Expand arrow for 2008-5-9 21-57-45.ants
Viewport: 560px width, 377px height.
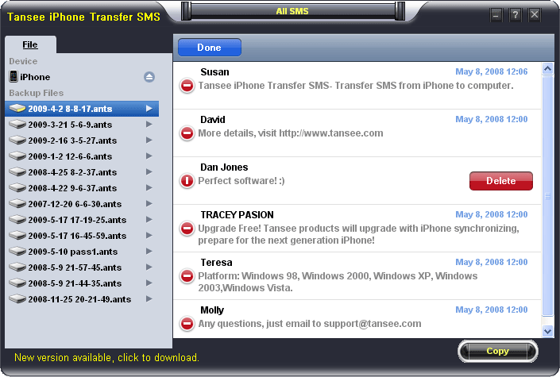click(149, 267)
